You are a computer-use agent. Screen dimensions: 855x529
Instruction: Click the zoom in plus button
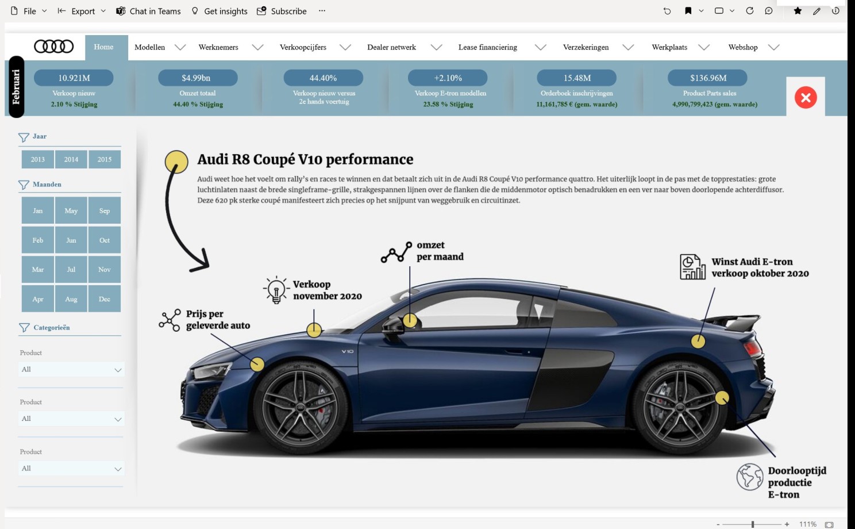coord(787,524)
